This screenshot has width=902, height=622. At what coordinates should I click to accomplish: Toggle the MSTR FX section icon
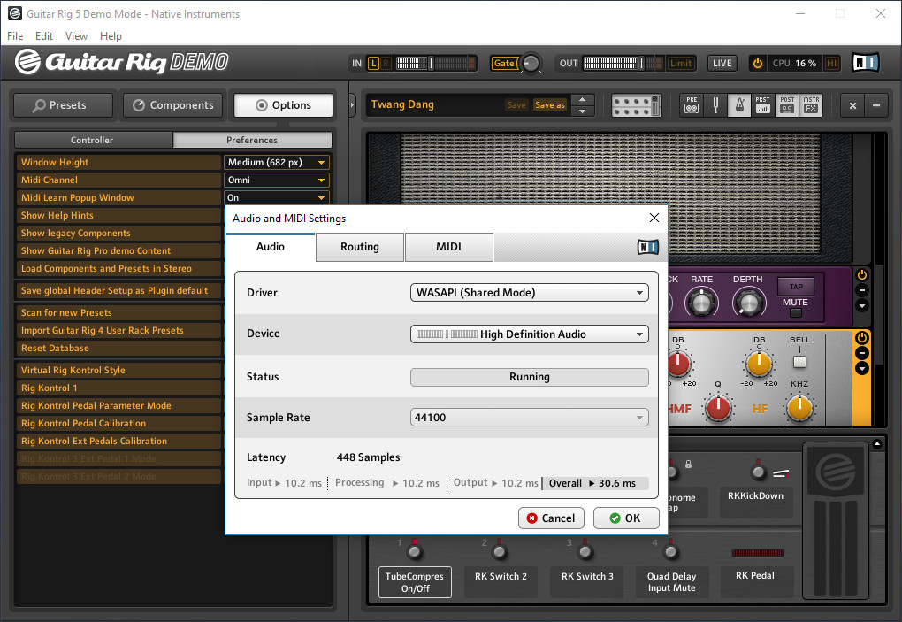coord(811,105)
